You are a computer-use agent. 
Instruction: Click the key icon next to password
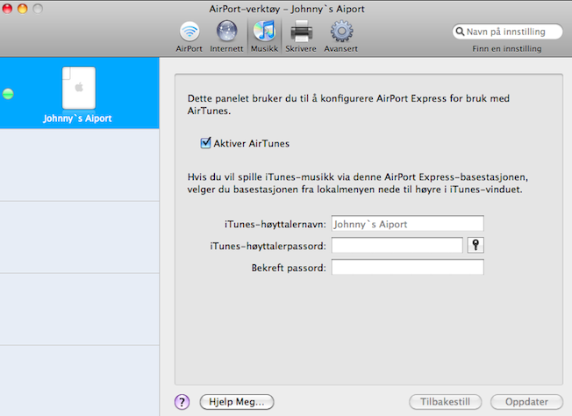tap(475, 245)
